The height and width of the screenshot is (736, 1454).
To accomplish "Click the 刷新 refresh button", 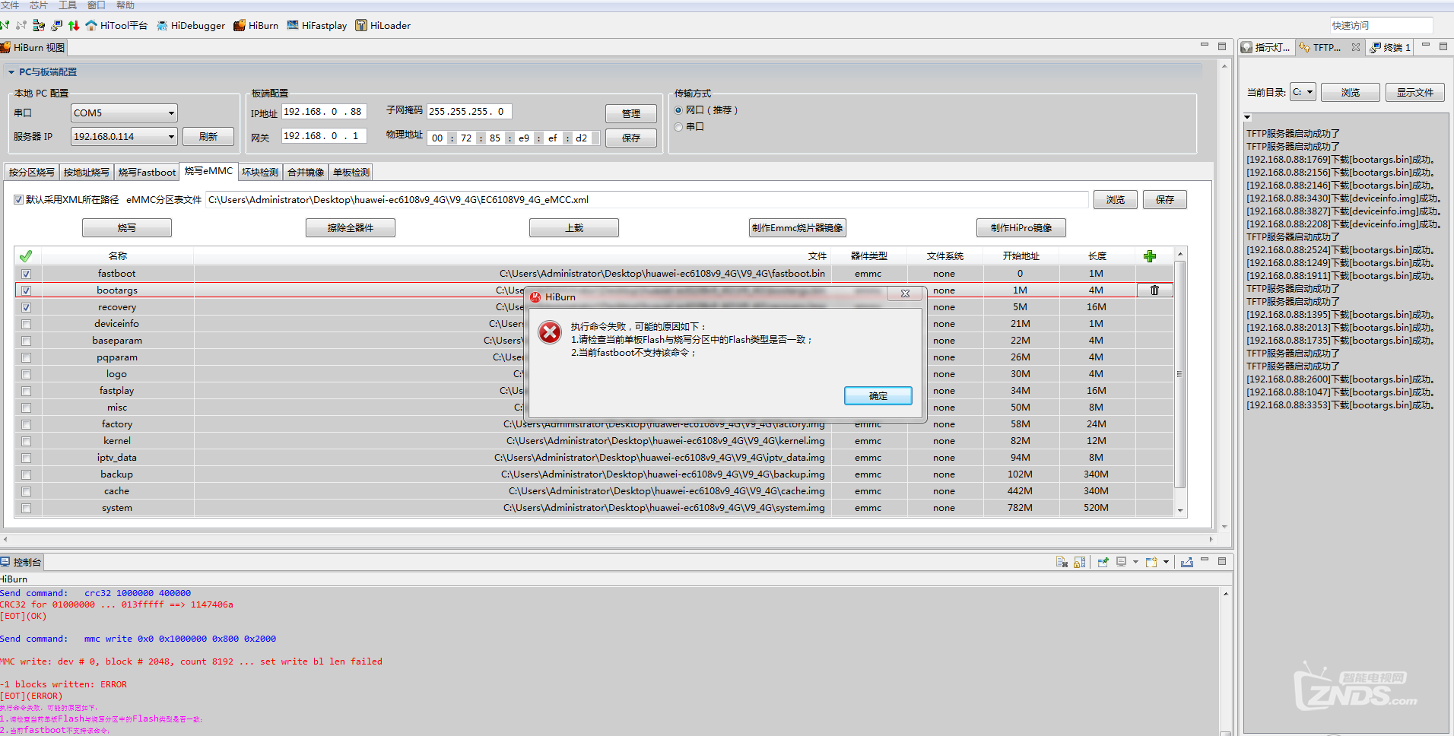I will [208, 137].
